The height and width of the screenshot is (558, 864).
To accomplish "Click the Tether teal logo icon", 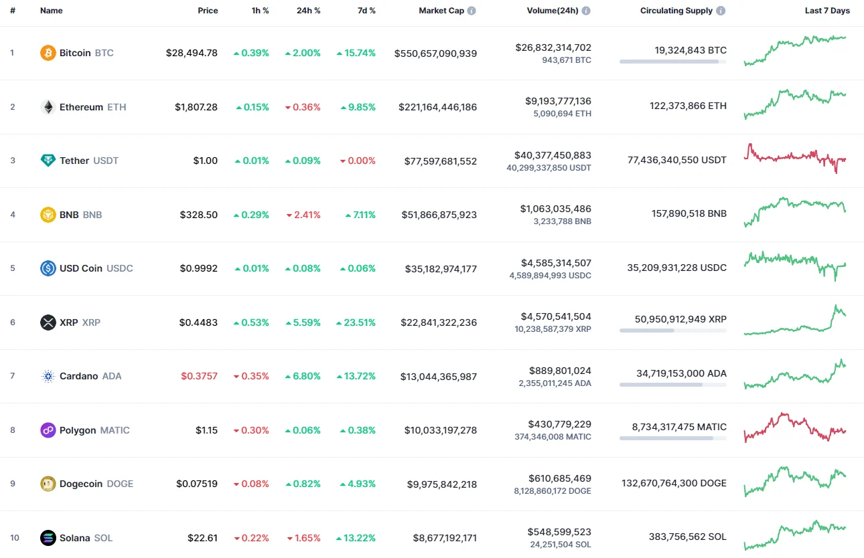I will 47,160.
